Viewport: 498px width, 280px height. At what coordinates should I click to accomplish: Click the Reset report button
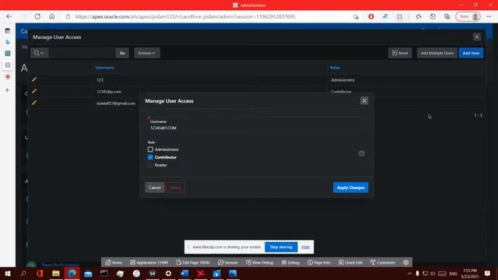click(400, 53)
